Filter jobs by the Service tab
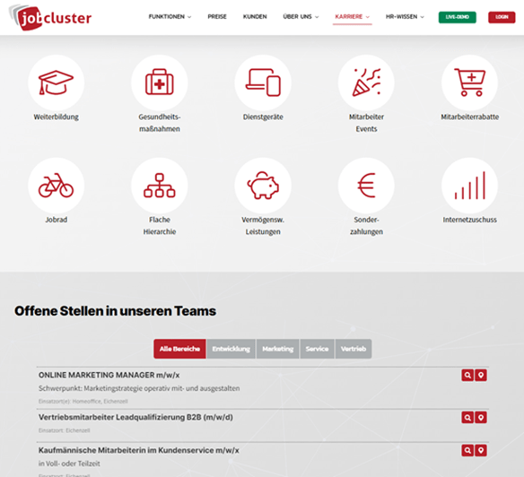This screenshot has width=524, height=477. click(317, 349)
